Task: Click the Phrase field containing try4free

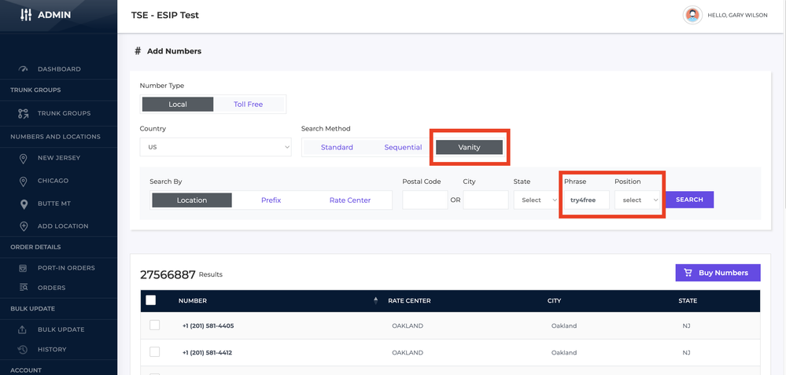Action: pyautogui.click(x=586, y=200)
